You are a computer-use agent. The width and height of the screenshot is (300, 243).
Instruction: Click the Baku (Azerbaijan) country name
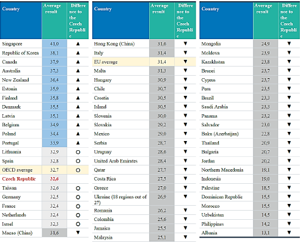[x=220, y=134]
